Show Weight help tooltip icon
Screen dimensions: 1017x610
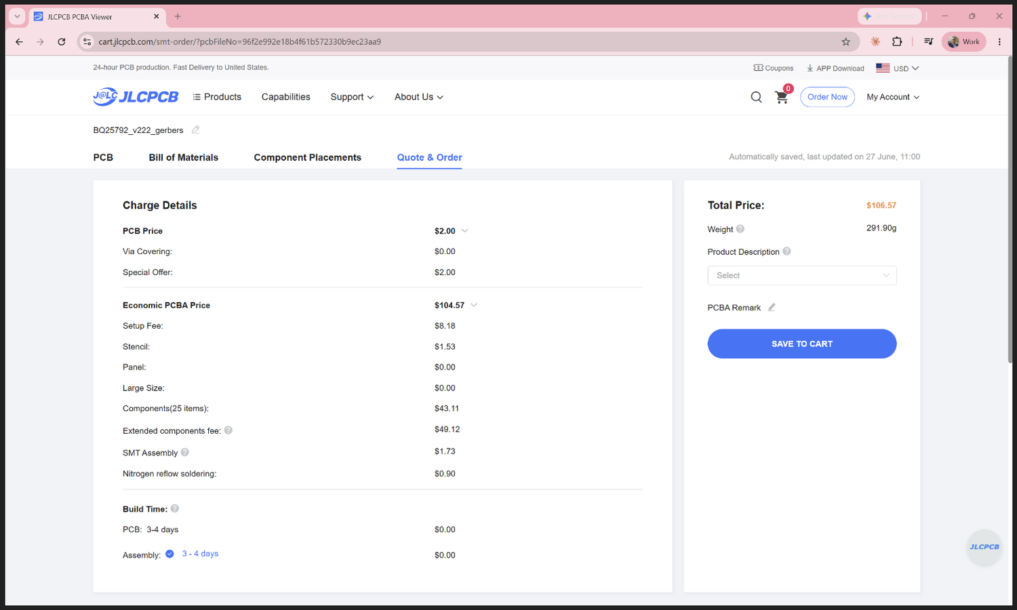(740, 229)
